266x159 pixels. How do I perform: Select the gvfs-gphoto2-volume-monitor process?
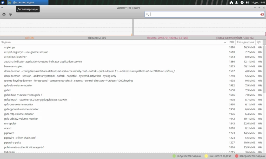pos(131,109)
